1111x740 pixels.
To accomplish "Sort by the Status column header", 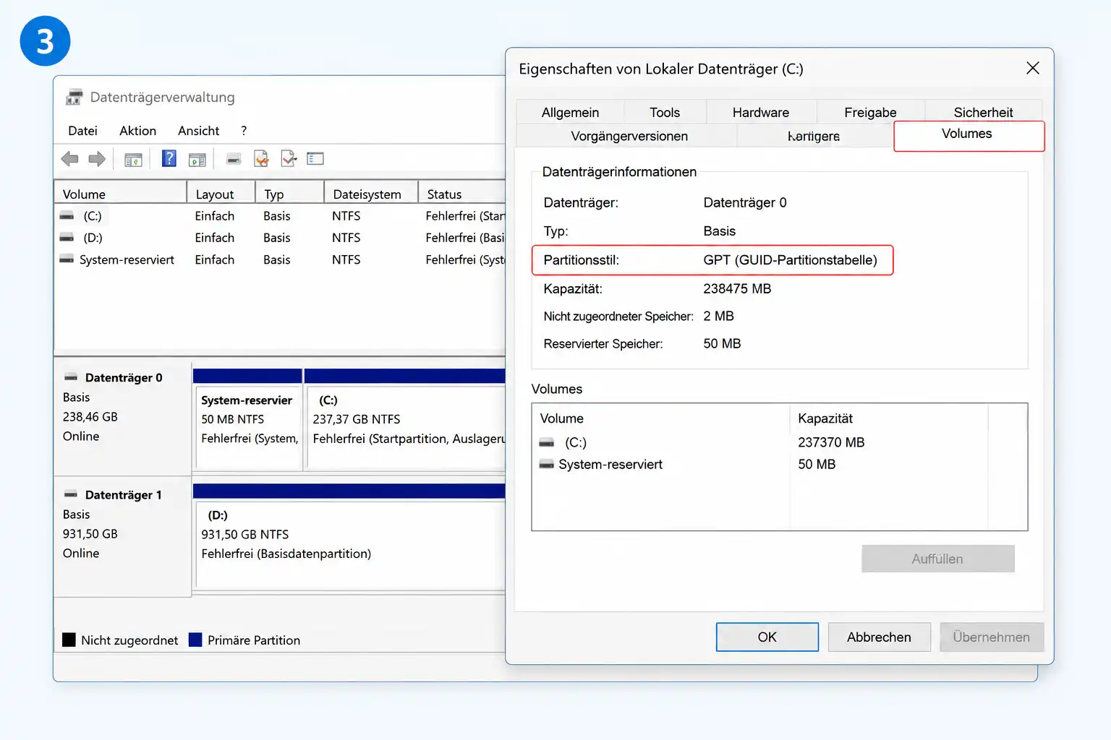I will pos(462,194).
